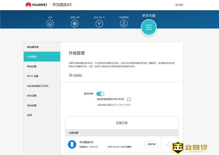219x155 pixels.
Task: Click the edit icon beside auto-upgrade time
Action: point(129,99)
